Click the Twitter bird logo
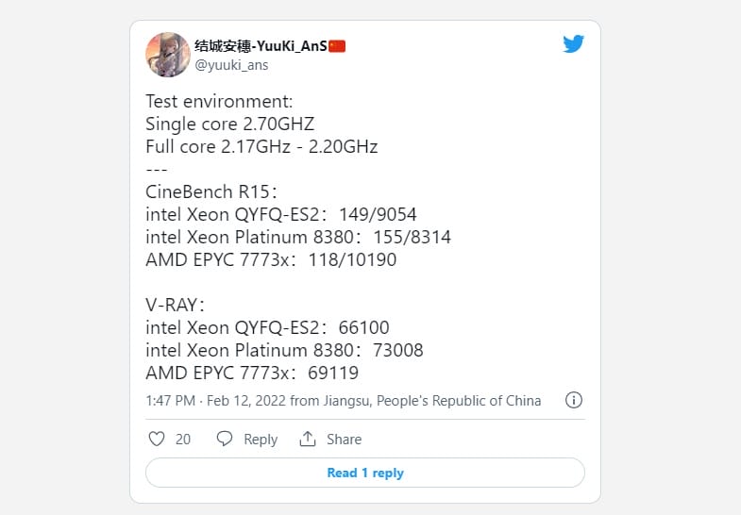This screenshot has width=741, height=515. (x=574, y=44)
